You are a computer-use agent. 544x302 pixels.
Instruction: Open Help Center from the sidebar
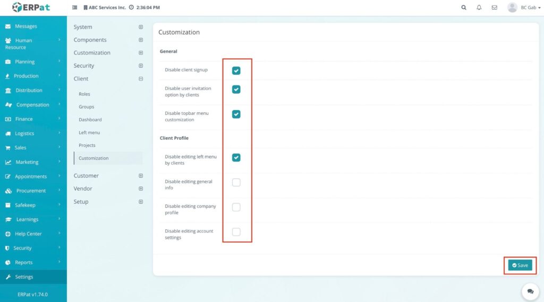28,234
